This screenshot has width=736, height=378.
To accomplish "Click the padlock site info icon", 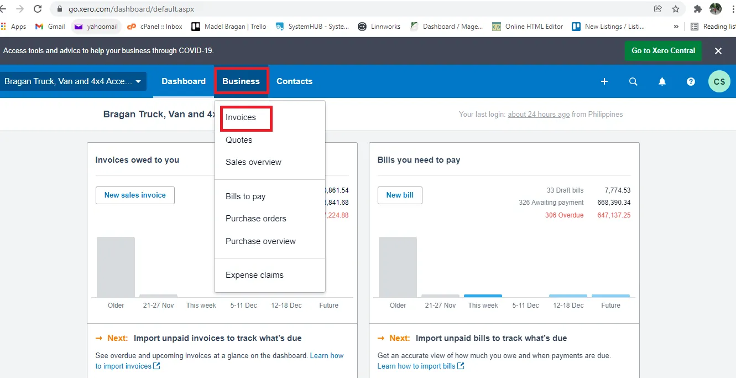I will (x=60, y=9).
